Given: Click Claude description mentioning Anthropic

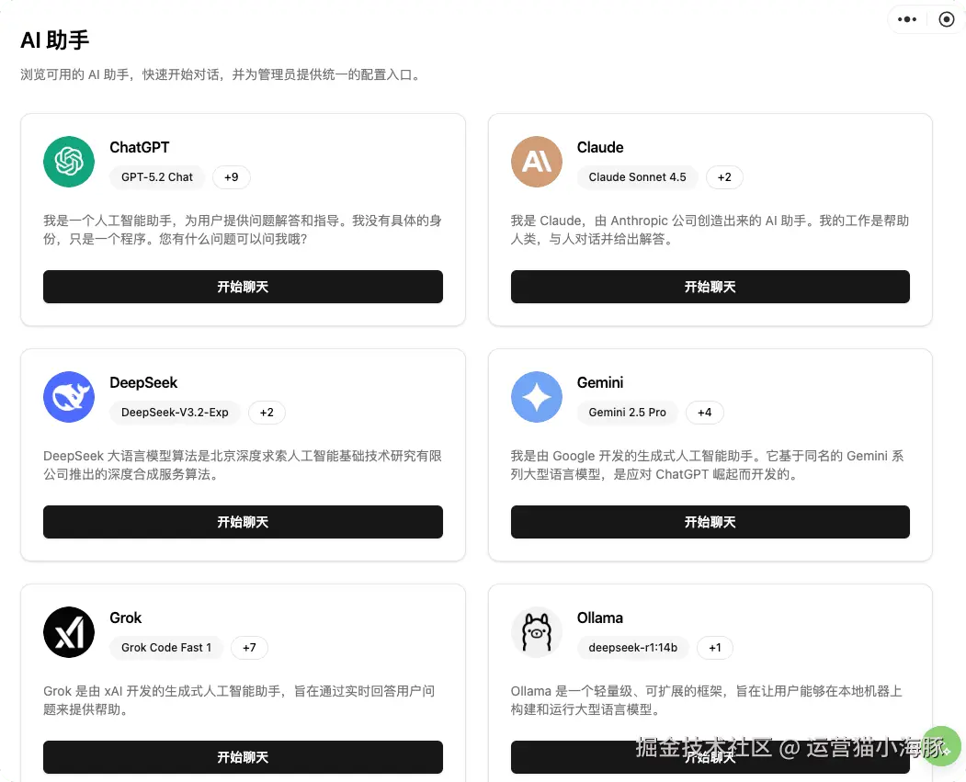Looking at the screenshot, I should click(710, 230).
